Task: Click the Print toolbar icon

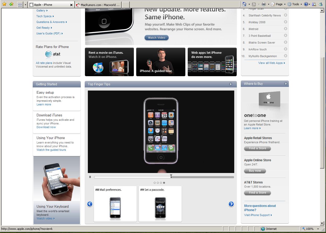Action: [x=264, y=4]
